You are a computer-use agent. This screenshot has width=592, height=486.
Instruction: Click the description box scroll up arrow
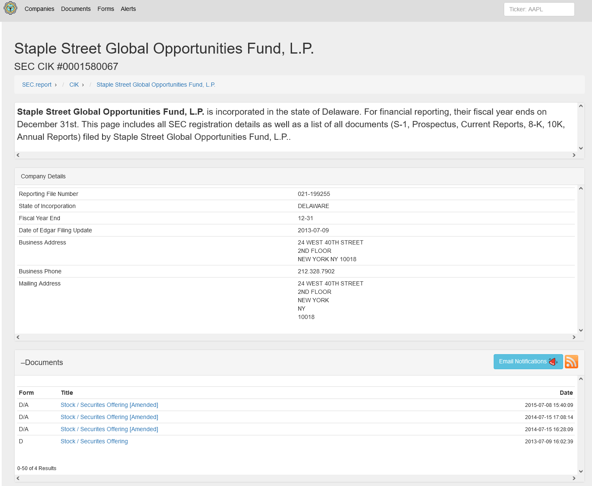click(x=581, y=106)
